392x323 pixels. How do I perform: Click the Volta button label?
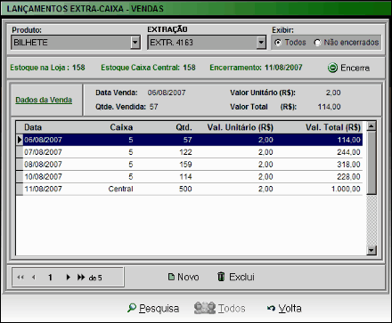pos(290,309)
